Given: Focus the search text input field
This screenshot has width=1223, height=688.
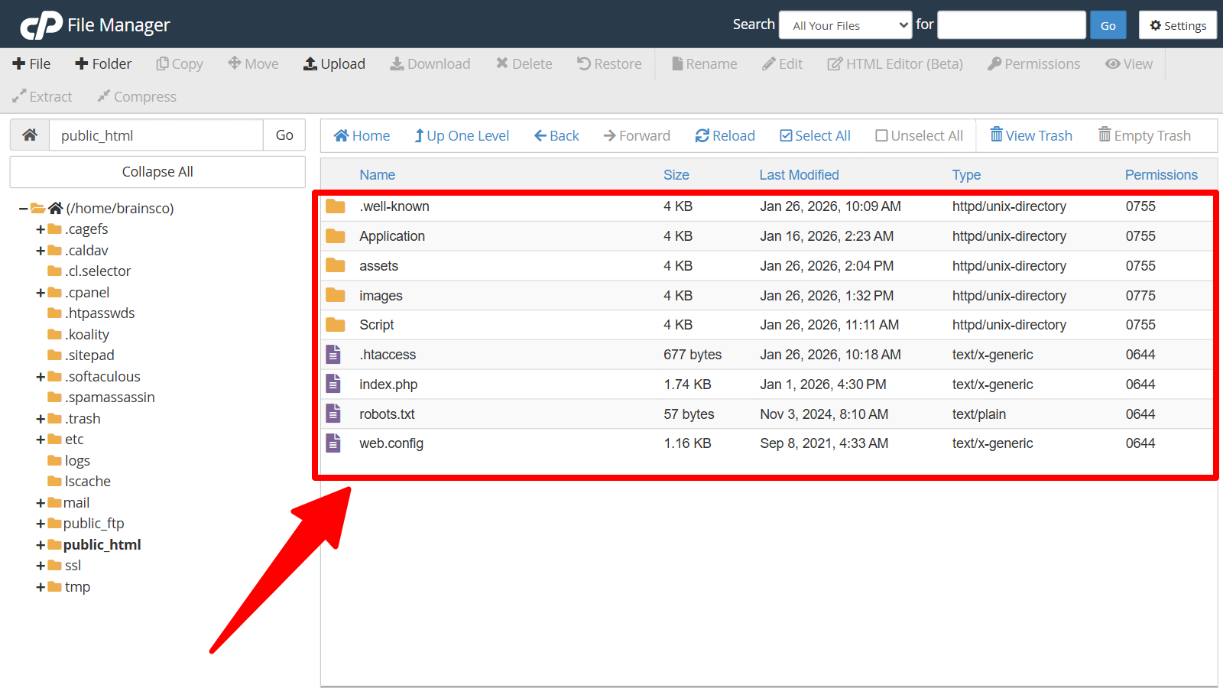Looking at the screenshot, I should coord(1011,25).
